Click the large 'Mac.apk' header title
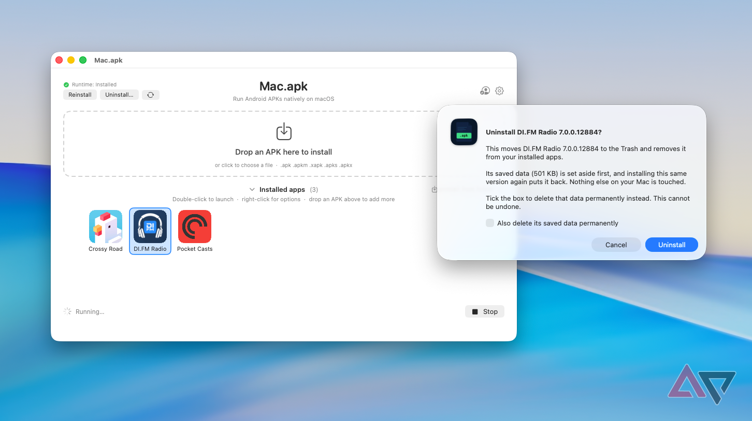 click(x=284, y=86)
